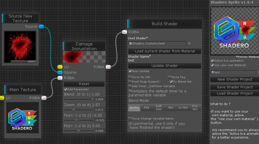The width and height of the screenshot is (259, 144).
Task: Click the shader icon in the Used Shader field
Action: pyautogui.click(x=131, y=43)
